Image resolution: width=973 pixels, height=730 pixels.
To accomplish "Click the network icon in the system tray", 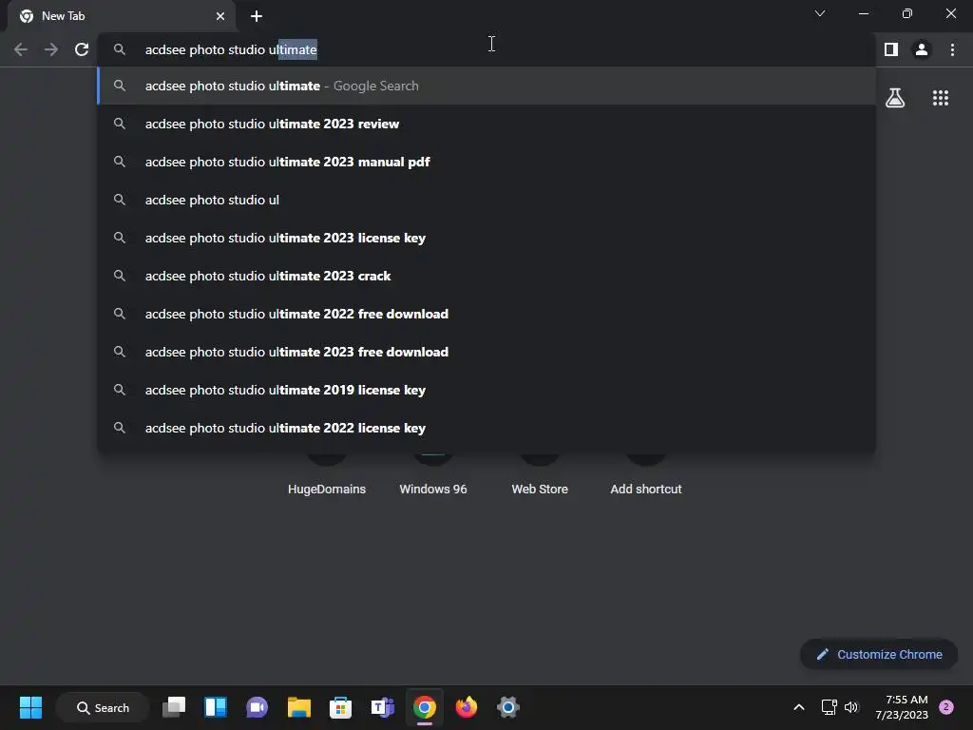I will click(829, 707).
